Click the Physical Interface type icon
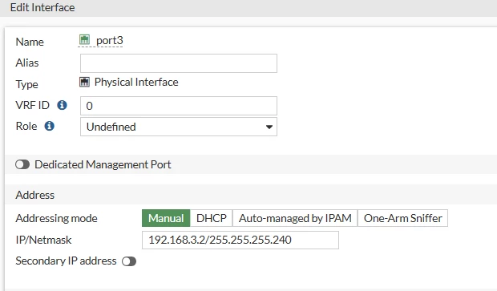Screen dimensions: 497x291 (x=84, y=82)
